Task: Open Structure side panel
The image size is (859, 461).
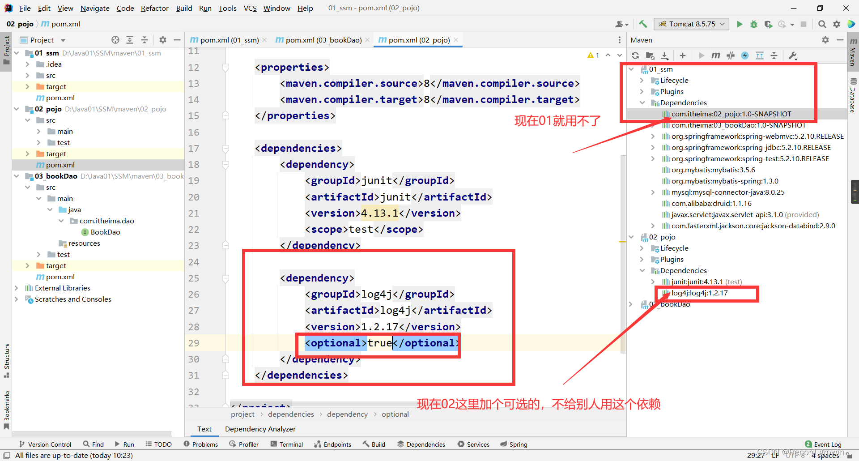Action: point(7,361)
